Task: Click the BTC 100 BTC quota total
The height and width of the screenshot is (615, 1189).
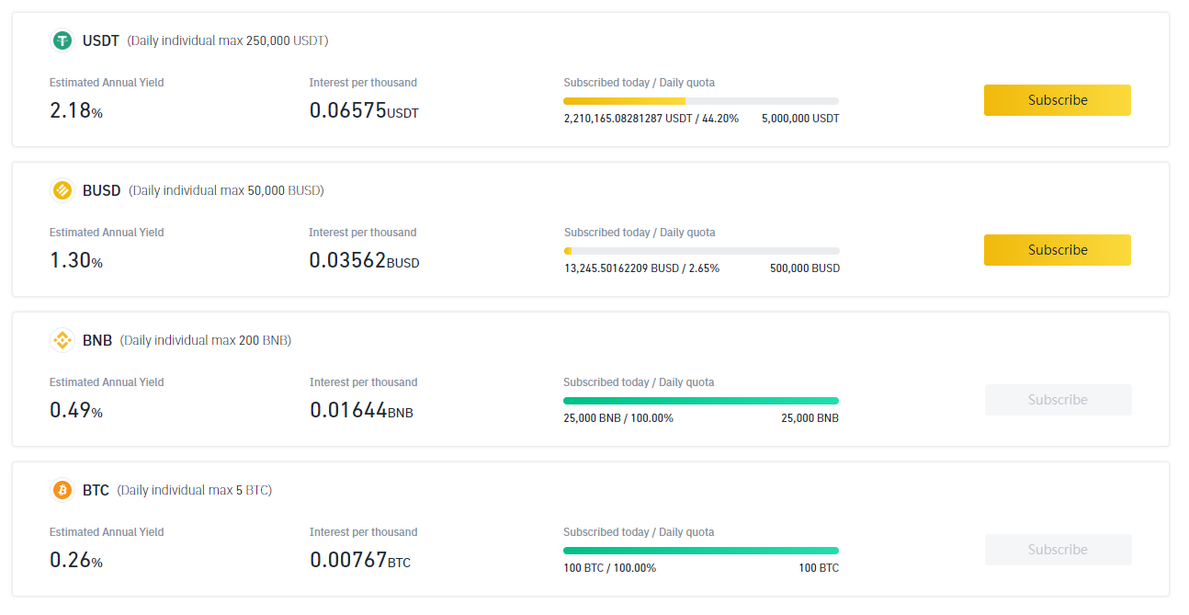Action: [819, 568]
